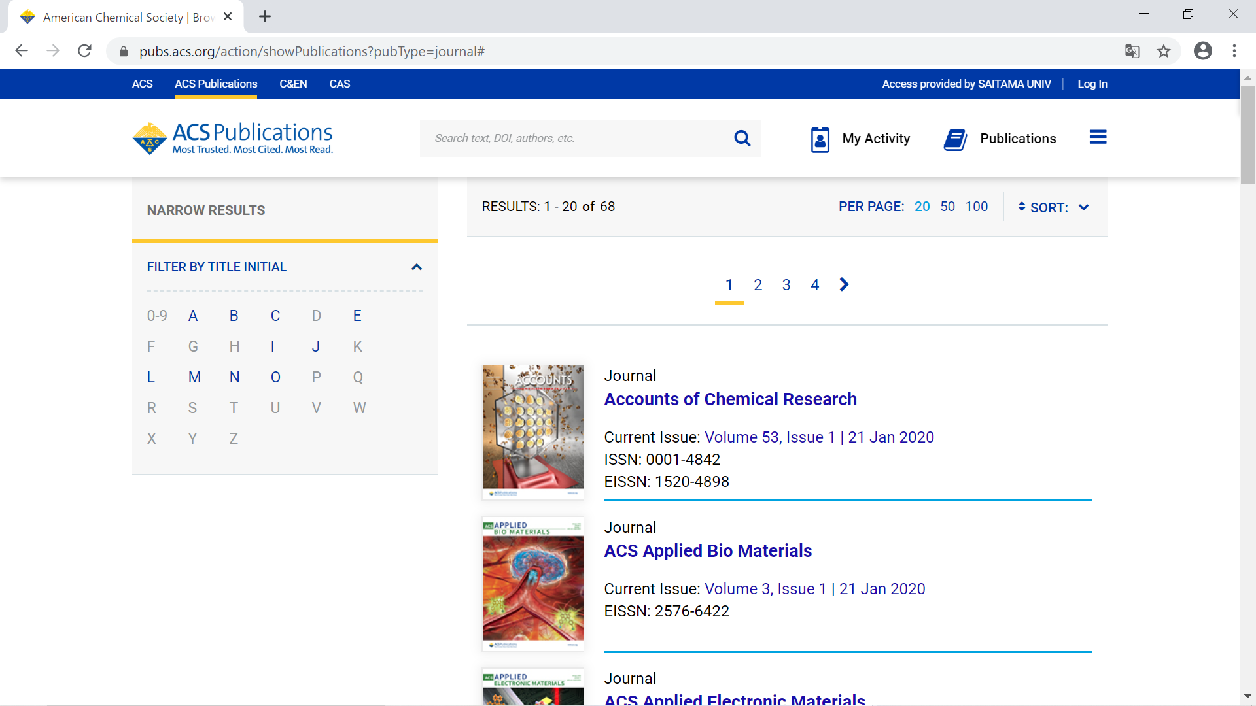
Task: Show 50 results per page
Action: [x=947, y=207]
